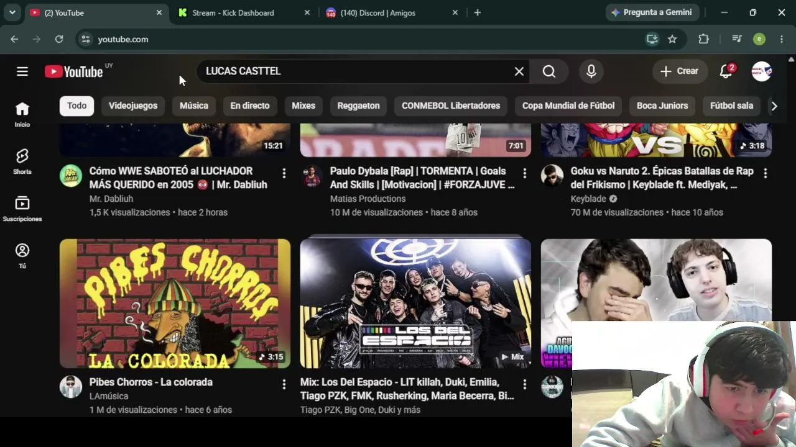
Task: Open Shorts in the sidebar
Action: 22,161
